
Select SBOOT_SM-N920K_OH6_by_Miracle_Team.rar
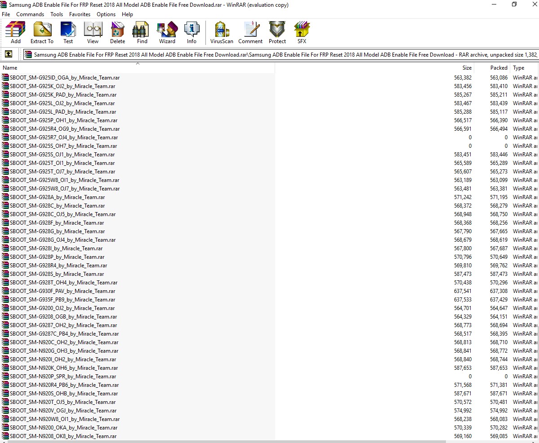(63, 368)
